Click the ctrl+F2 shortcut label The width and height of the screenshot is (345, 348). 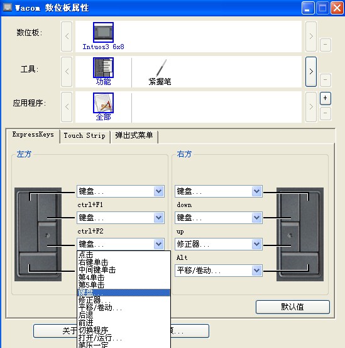point(90,231)
